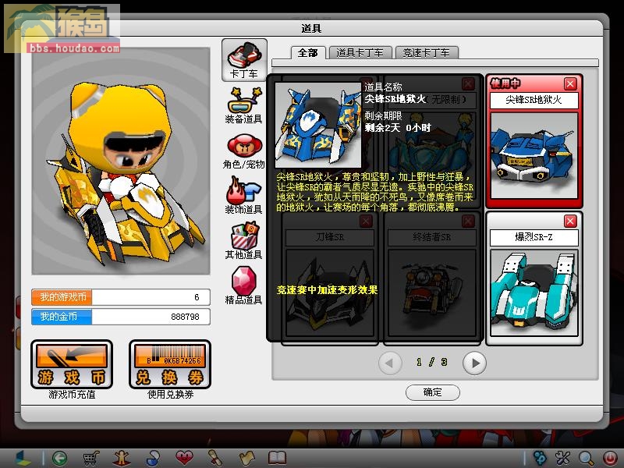Click the yellow character kart preview
624x468 pixels.
(x=121, y=161)
